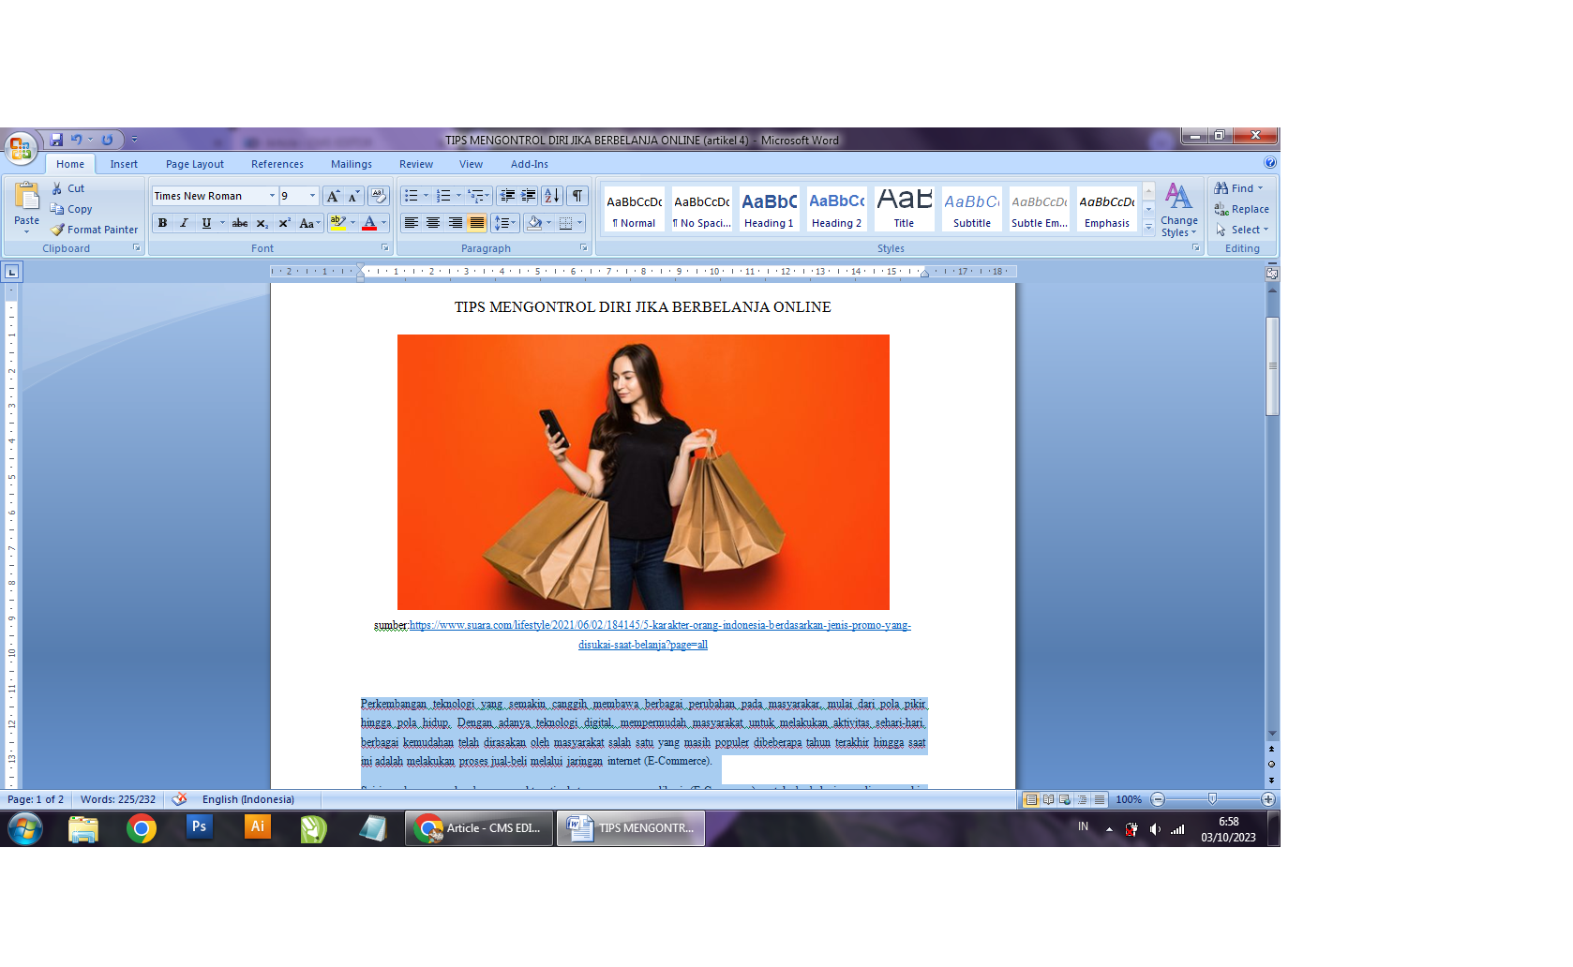Expand the bullets list dropdown arrow
The width and height of the screenshot is (1573, 967).
pyautogui.click(x=426, y=196)
